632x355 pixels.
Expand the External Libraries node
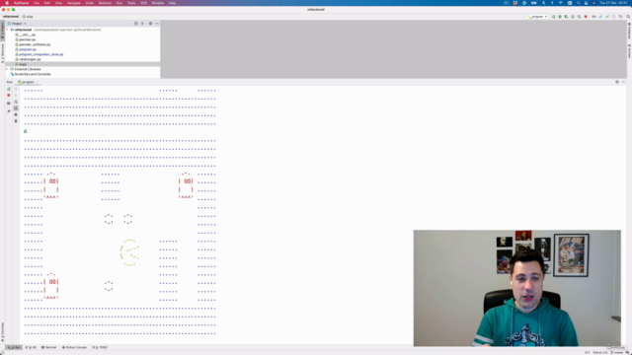coord(7,69)
